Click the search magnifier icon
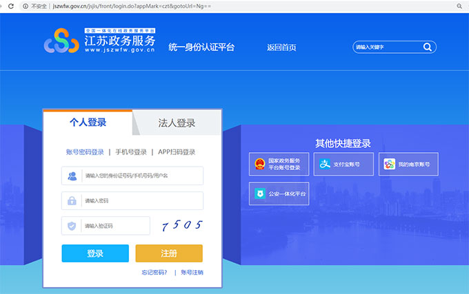 [427, 48]
